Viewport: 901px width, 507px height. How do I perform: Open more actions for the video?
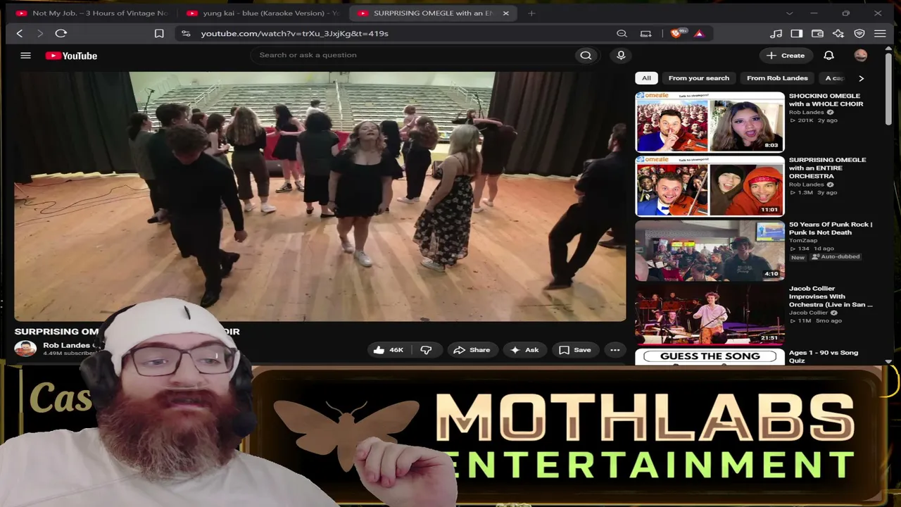coord(615,350)
